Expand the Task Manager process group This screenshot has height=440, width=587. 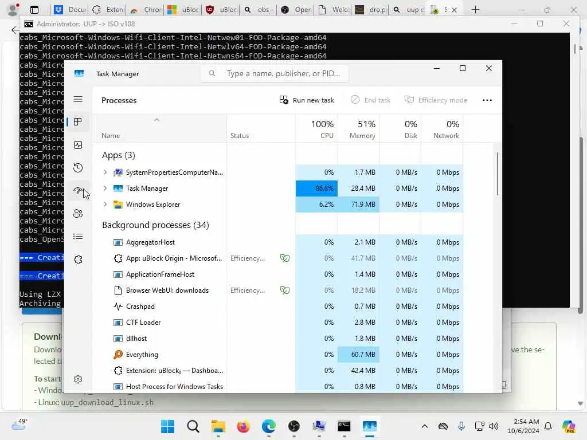(105, 188)
